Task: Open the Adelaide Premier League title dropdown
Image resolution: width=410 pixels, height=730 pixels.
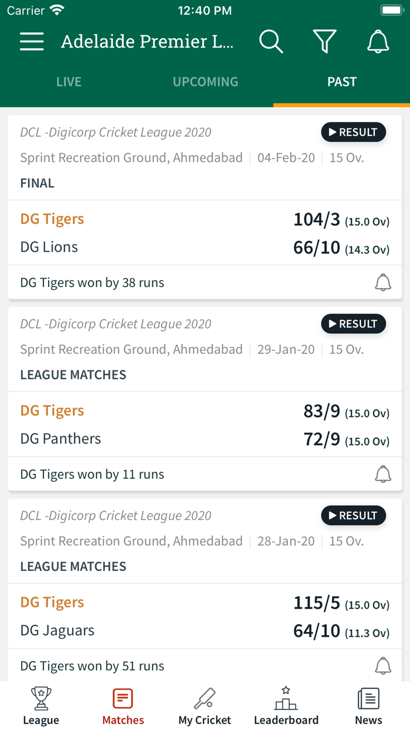Action: click(148, 41)
